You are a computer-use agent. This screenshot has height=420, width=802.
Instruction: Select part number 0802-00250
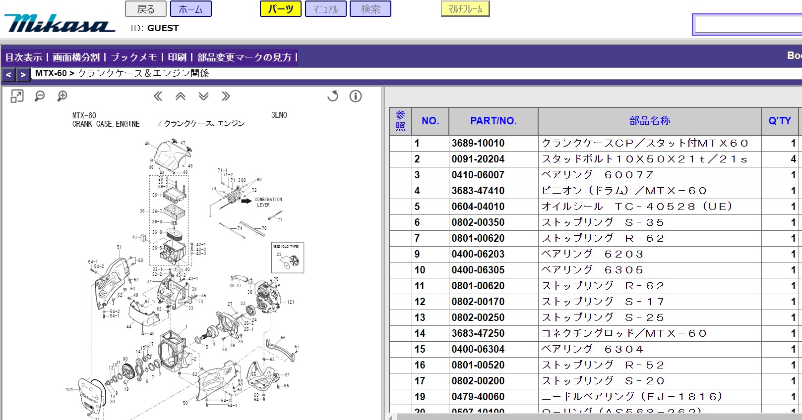click(478, 317)
